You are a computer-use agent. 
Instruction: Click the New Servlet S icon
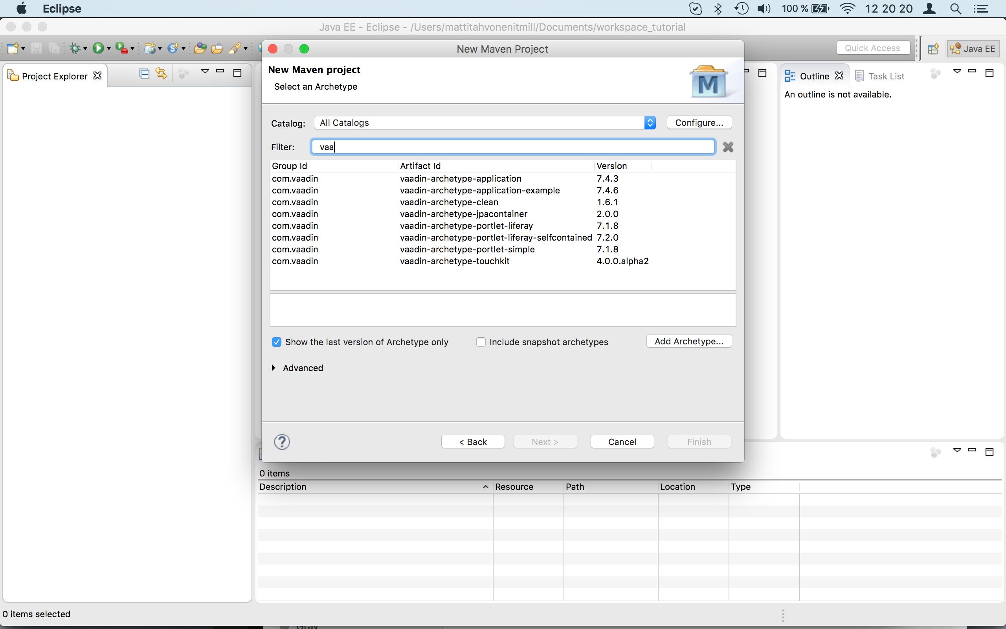coord(173,48)
